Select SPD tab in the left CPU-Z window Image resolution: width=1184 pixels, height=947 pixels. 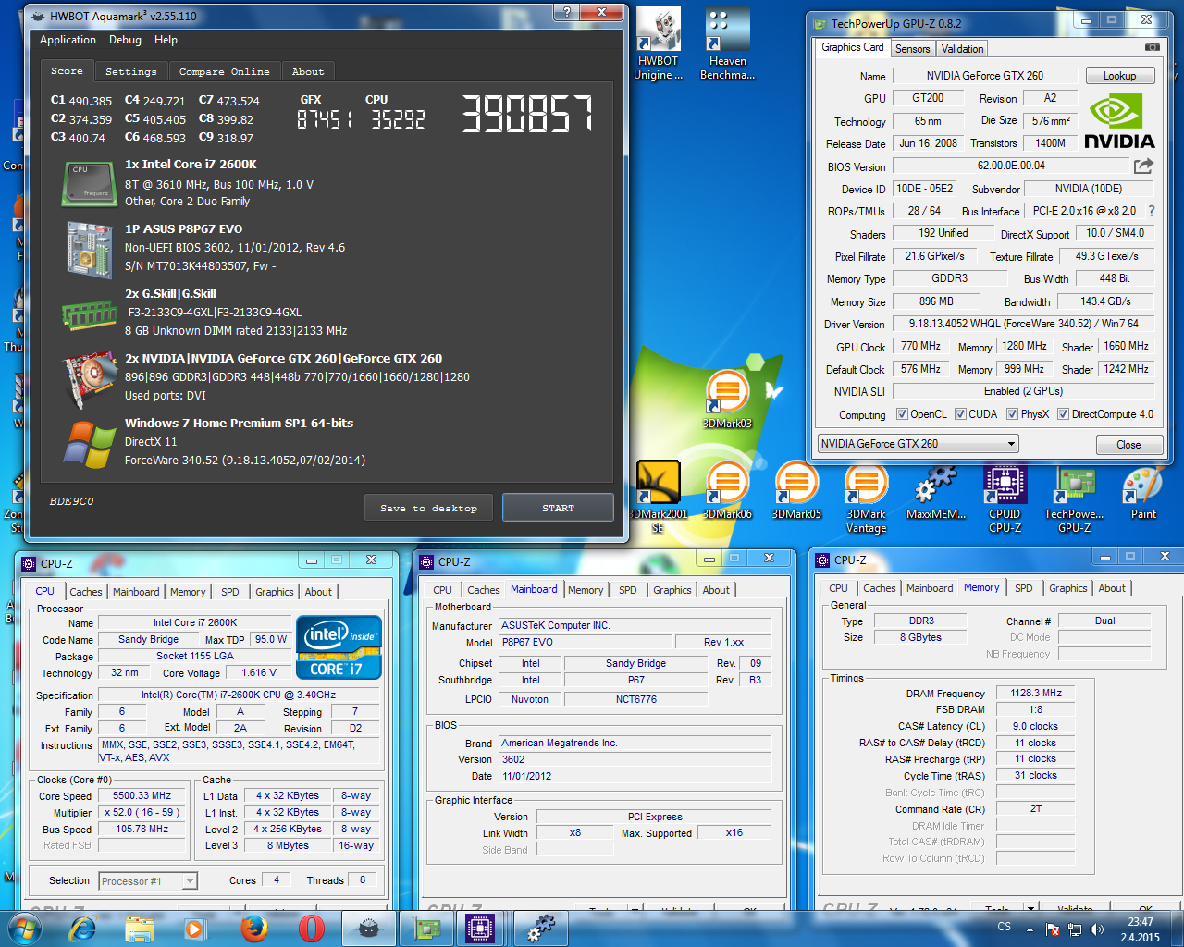(x=230, y=592)
